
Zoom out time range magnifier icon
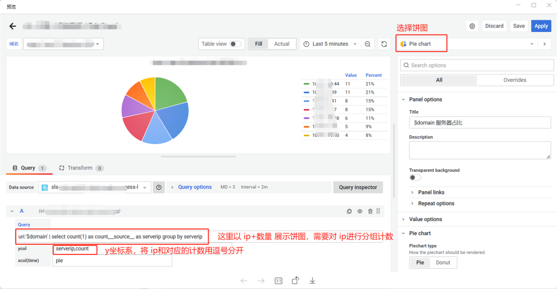pyautogui.click(x=368, y=44)
